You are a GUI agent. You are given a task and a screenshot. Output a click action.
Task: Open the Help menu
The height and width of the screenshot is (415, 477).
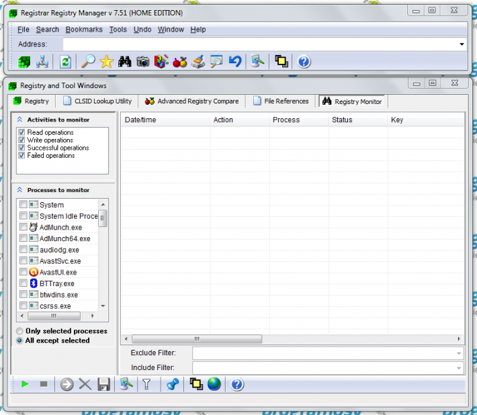198,30
